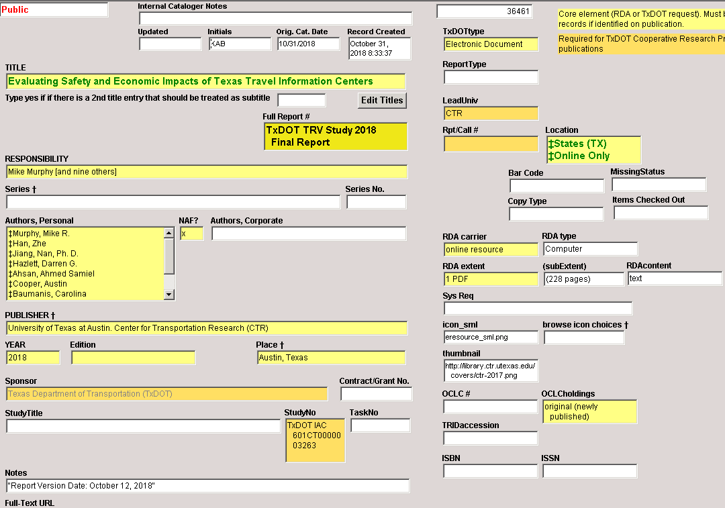Screen dimensions: 725x508
Task: Click the RDA type field showing Computer
Action: [591, 249]
